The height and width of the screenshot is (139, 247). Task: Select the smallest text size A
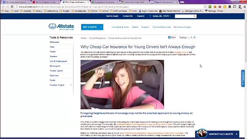[189, 38]
